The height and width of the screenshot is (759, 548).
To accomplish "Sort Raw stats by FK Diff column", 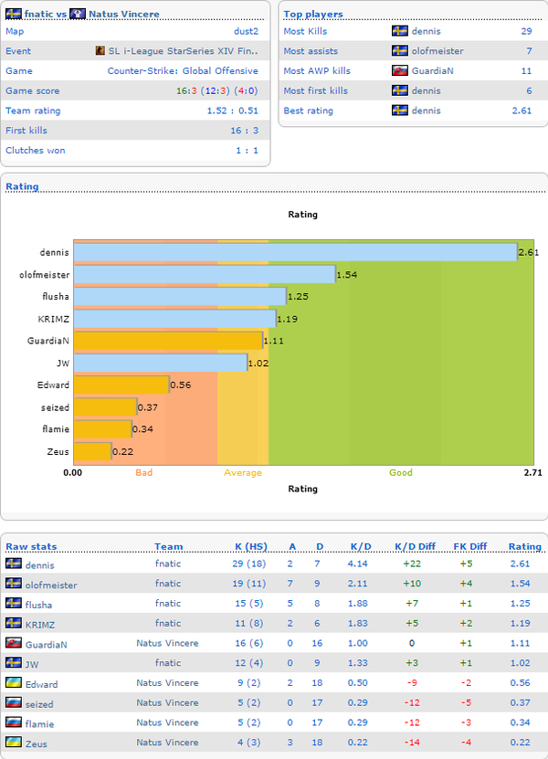I will tap(470, 546).
